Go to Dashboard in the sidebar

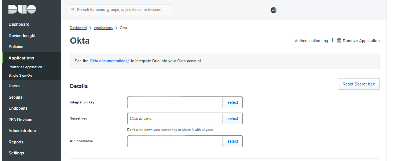point(19,24)
